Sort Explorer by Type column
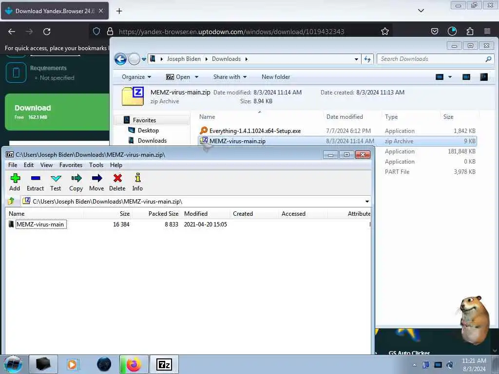Screen dimensions: 499x374 [x=391, y=117]
